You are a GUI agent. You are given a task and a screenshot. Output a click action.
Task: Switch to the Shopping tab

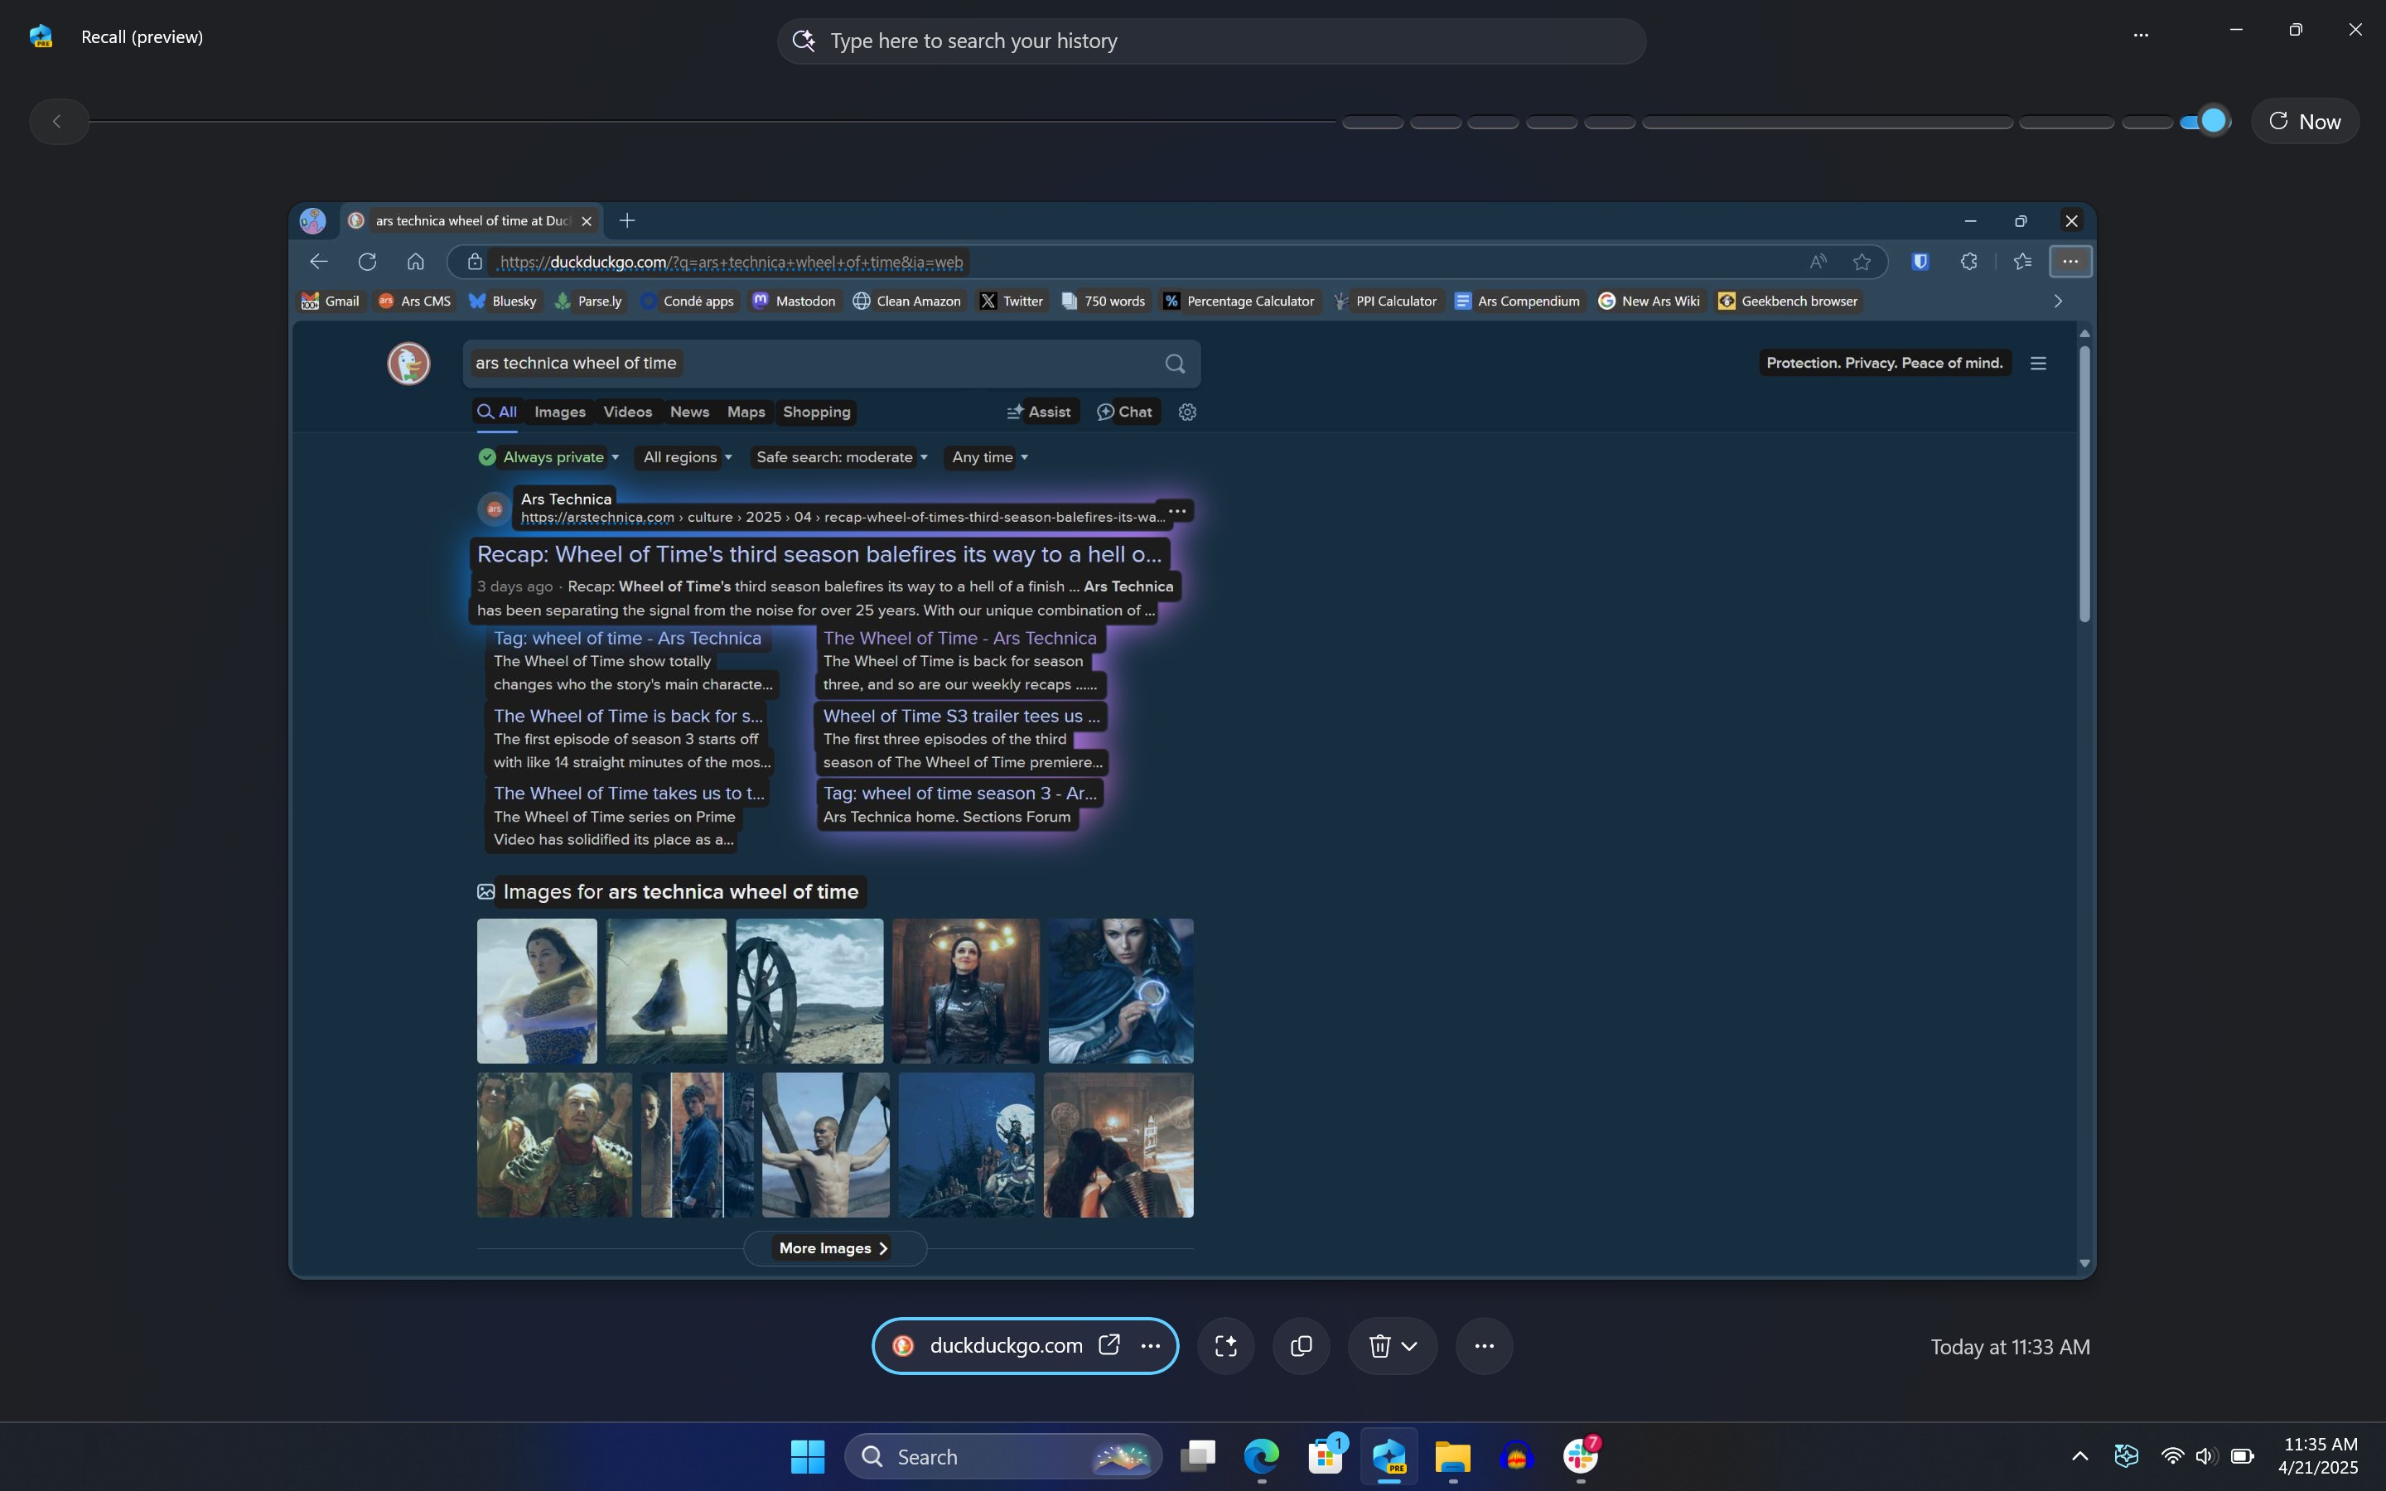pos(816,413)
